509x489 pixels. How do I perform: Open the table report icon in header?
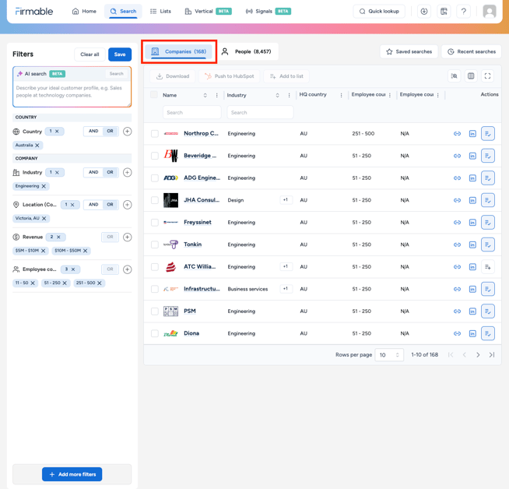444,12
